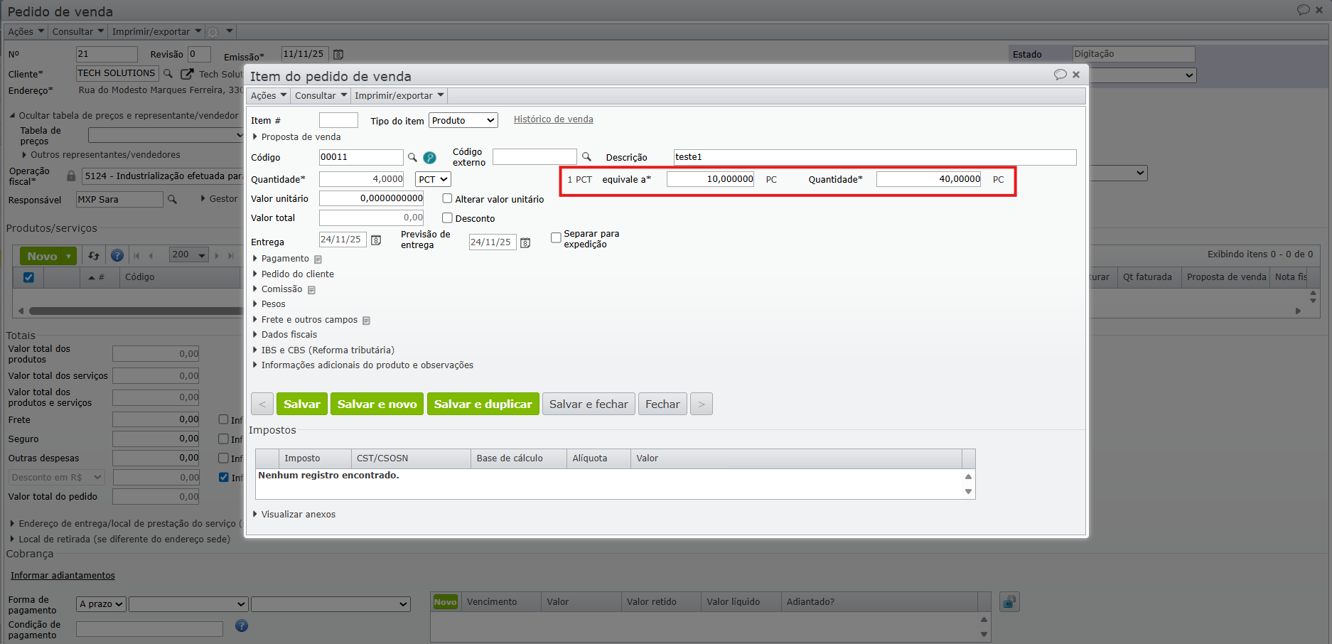Click the Salvar e duplicar button
This screenshot has height=644, width=1332.
tap(483, 404)
